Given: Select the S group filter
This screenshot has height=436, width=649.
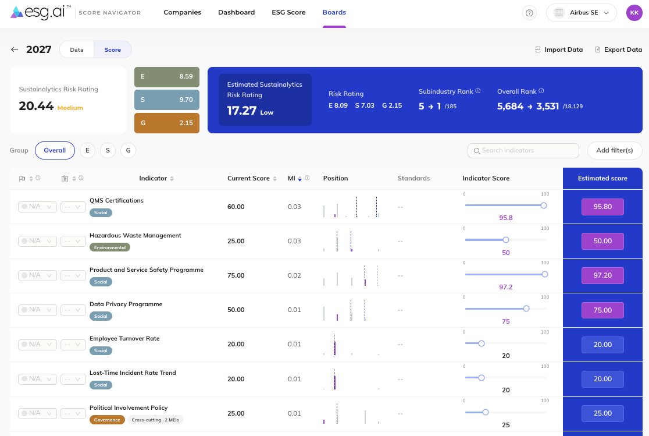Looking at the screenshot, I should tap(108, 150).
